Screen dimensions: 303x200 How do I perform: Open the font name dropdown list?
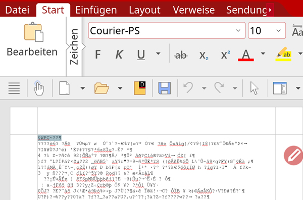(238, 30)
